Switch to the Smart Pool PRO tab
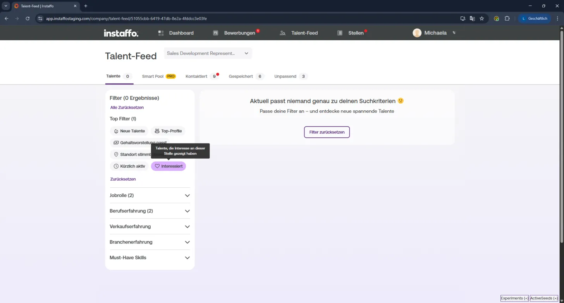This screenshot has height=303, width=564. pos(159,76)
